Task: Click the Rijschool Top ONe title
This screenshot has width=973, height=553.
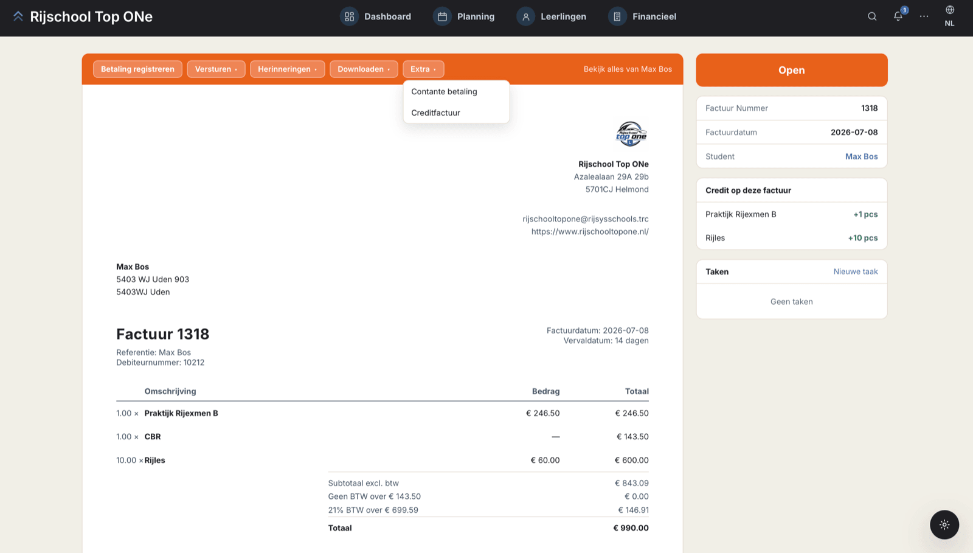Action: [x=91, y=16]
